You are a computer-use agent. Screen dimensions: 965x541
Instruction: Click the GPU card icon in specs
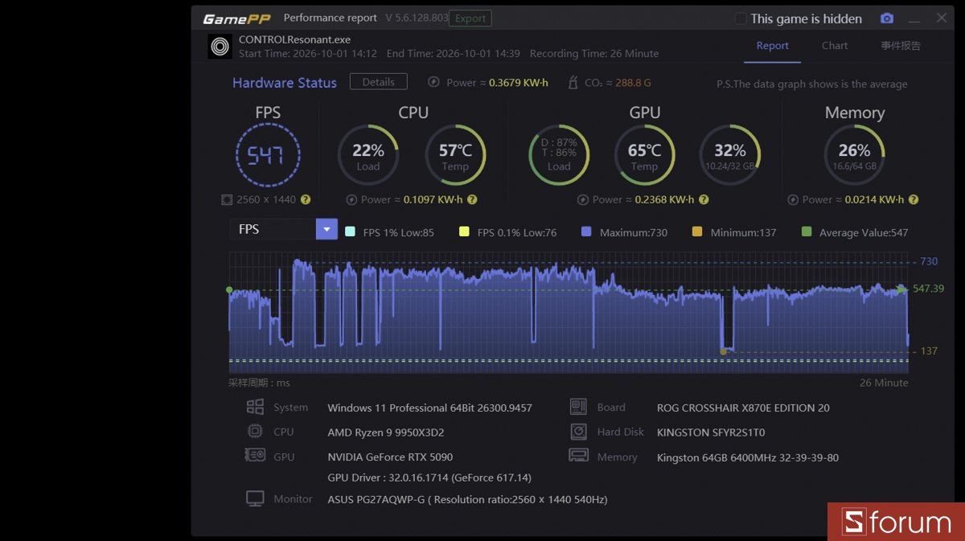tap(255, 455)
